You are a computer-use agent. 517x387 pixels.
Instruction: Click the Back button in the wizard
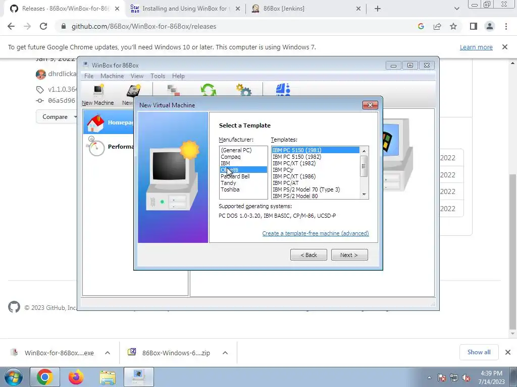(x=308, y=254)
